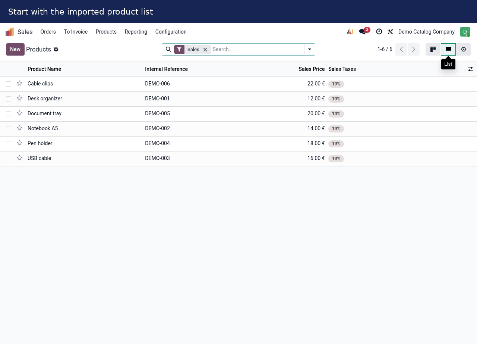The image size is (477, 344).
Task: Open the Products menu
Action: 106,32
